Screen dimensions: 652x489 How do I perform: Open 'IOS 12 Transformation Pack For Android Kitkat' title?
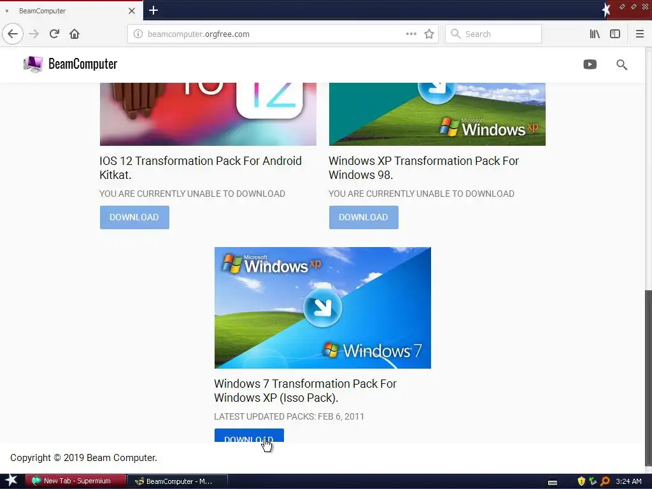[x=201, y=167]
